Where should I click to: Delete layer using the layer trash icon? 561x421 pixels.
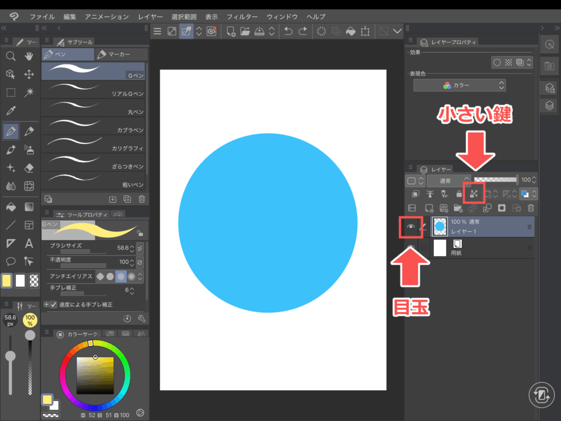[530, 208]
